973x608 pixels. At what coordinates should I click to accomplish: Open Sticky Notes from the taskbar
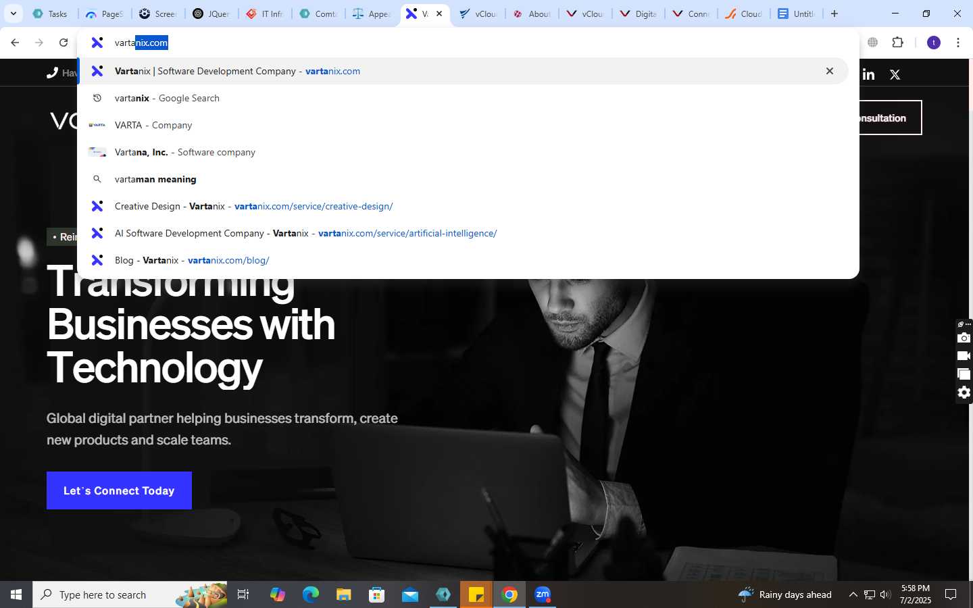tap(476, 594)
